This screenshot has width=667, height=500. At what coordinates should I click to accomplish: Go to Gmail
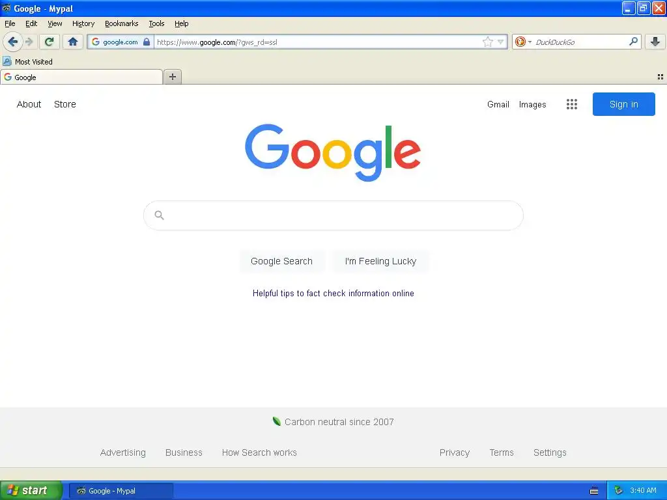click(x=498, y=104)
